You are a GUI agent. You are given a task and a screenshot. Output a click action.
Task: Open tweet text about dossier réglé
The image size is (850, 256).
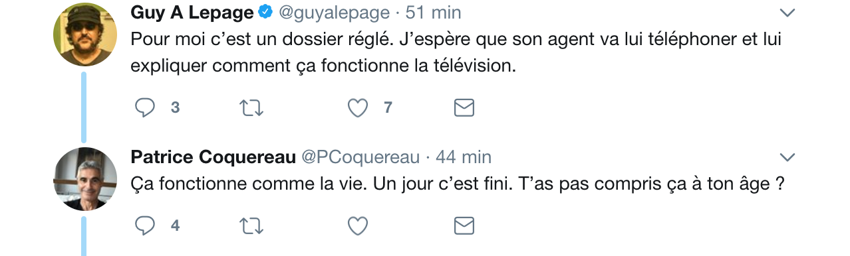pyautogui.click(x=456, y=52)
